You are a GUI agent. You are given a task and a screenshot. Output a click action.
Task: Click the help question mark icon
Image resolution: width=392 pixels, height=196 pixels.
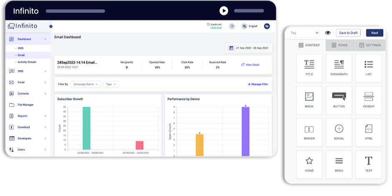[x=232, y=26]
